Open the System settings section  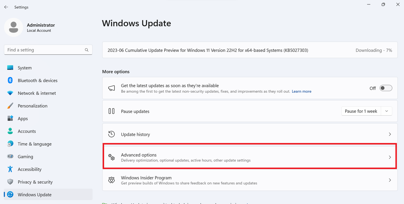(24, 68)
